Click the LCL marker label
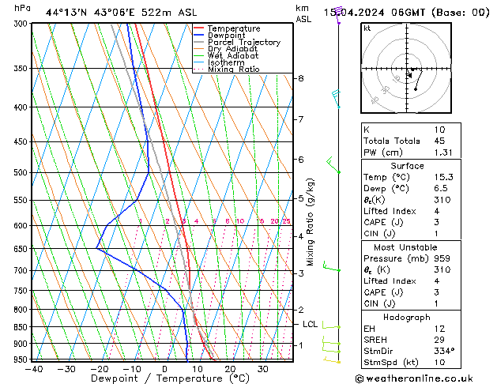The height and width of the screenshot is (384, 497). 310,324
